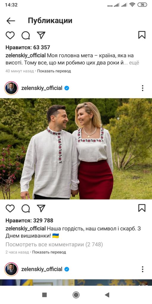The width and height of the screenshot is (152, 304).
Task: Bookmark the top post
Action: point(142,35)
